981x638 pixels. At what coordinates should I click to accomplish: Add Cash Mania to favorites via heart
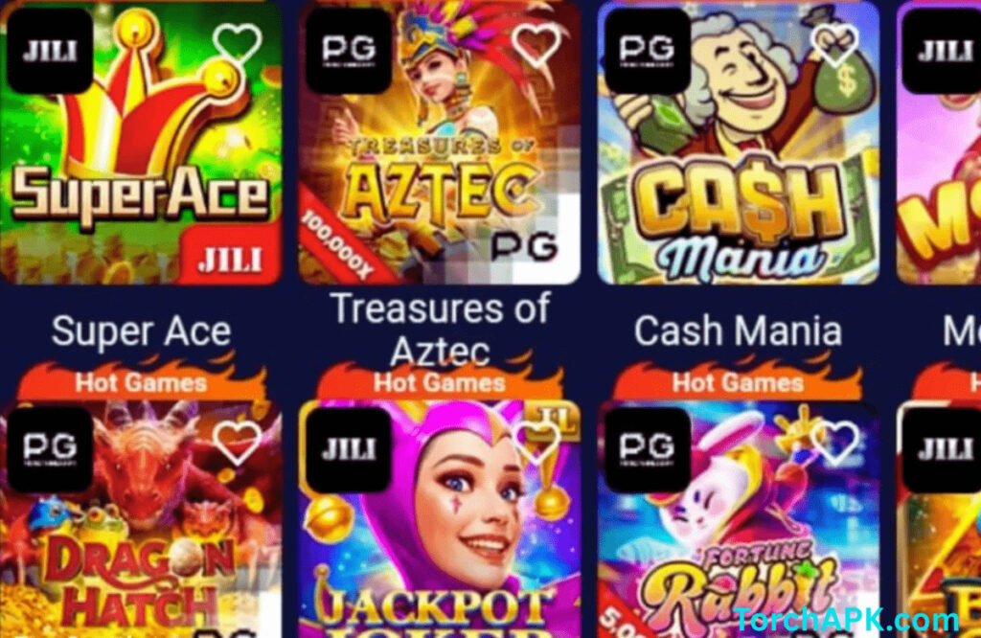pyautogui.click(x=834, y=45)
